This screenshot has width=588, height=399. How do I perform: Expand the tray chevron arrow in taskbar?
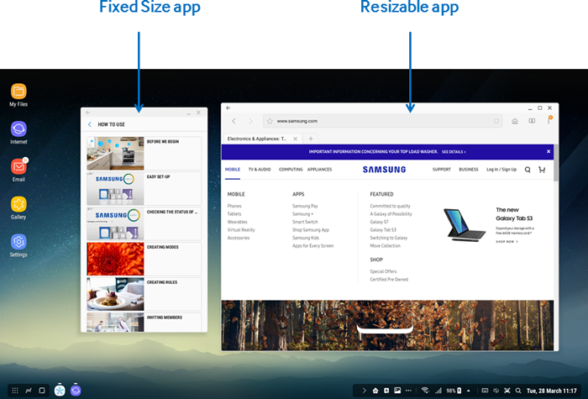364,391
